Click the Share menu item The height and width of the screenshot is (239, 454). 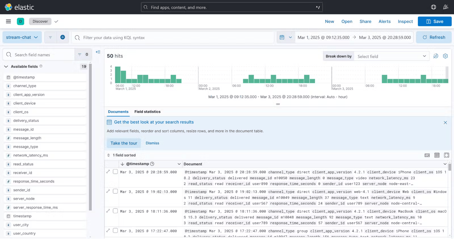(365, 21)
